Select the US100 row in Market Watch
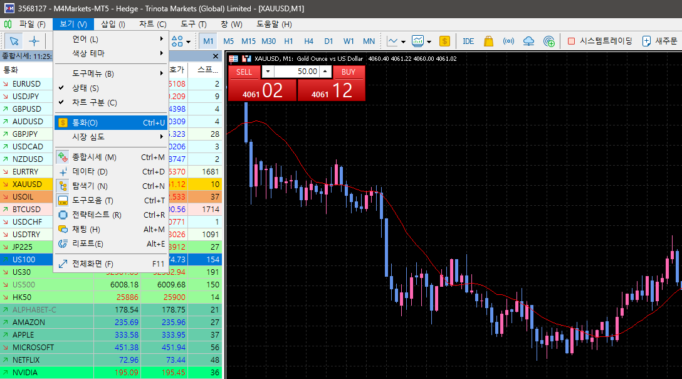This screenshot has height=379, width=682. [x=111, y=260]
